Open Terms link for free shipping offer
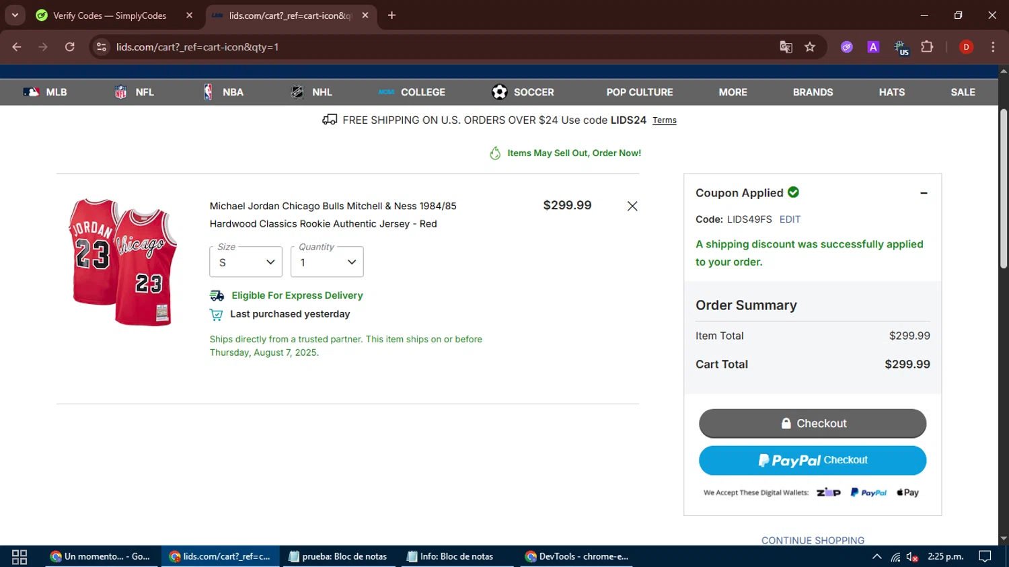 (x=665, y=120)
